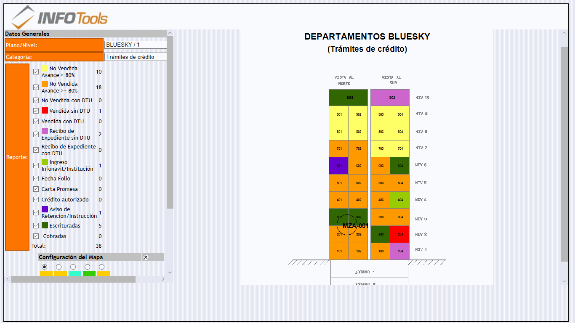Toggle the Escrituradas checkbox
The height and width of the screenshot is (323, 575).
36,226
